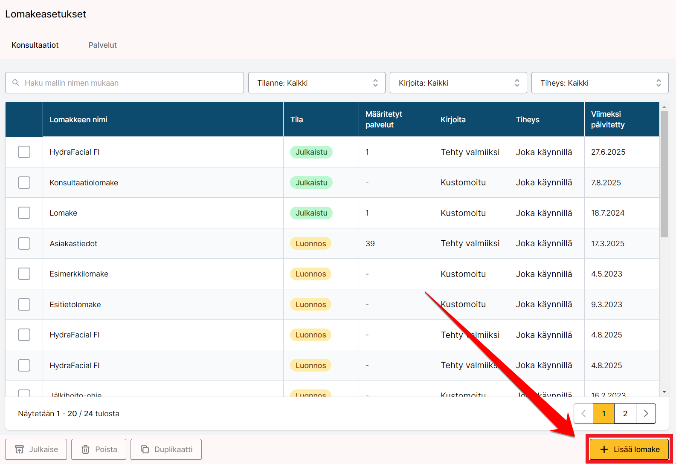Enable the Esitietolomake row checkbox
676x464 pixels.
[x=24, y=304]
